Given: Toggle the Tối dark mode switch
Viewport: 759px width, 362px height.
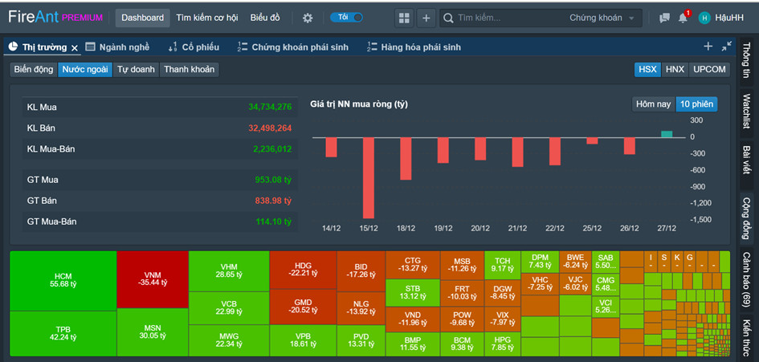Looking at the screenshot, I should [346, 18].
